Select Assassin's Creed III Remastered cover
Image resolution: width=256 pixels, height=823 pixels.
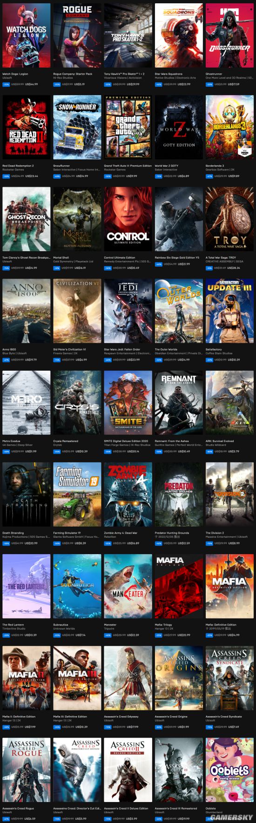coord(179,770)
